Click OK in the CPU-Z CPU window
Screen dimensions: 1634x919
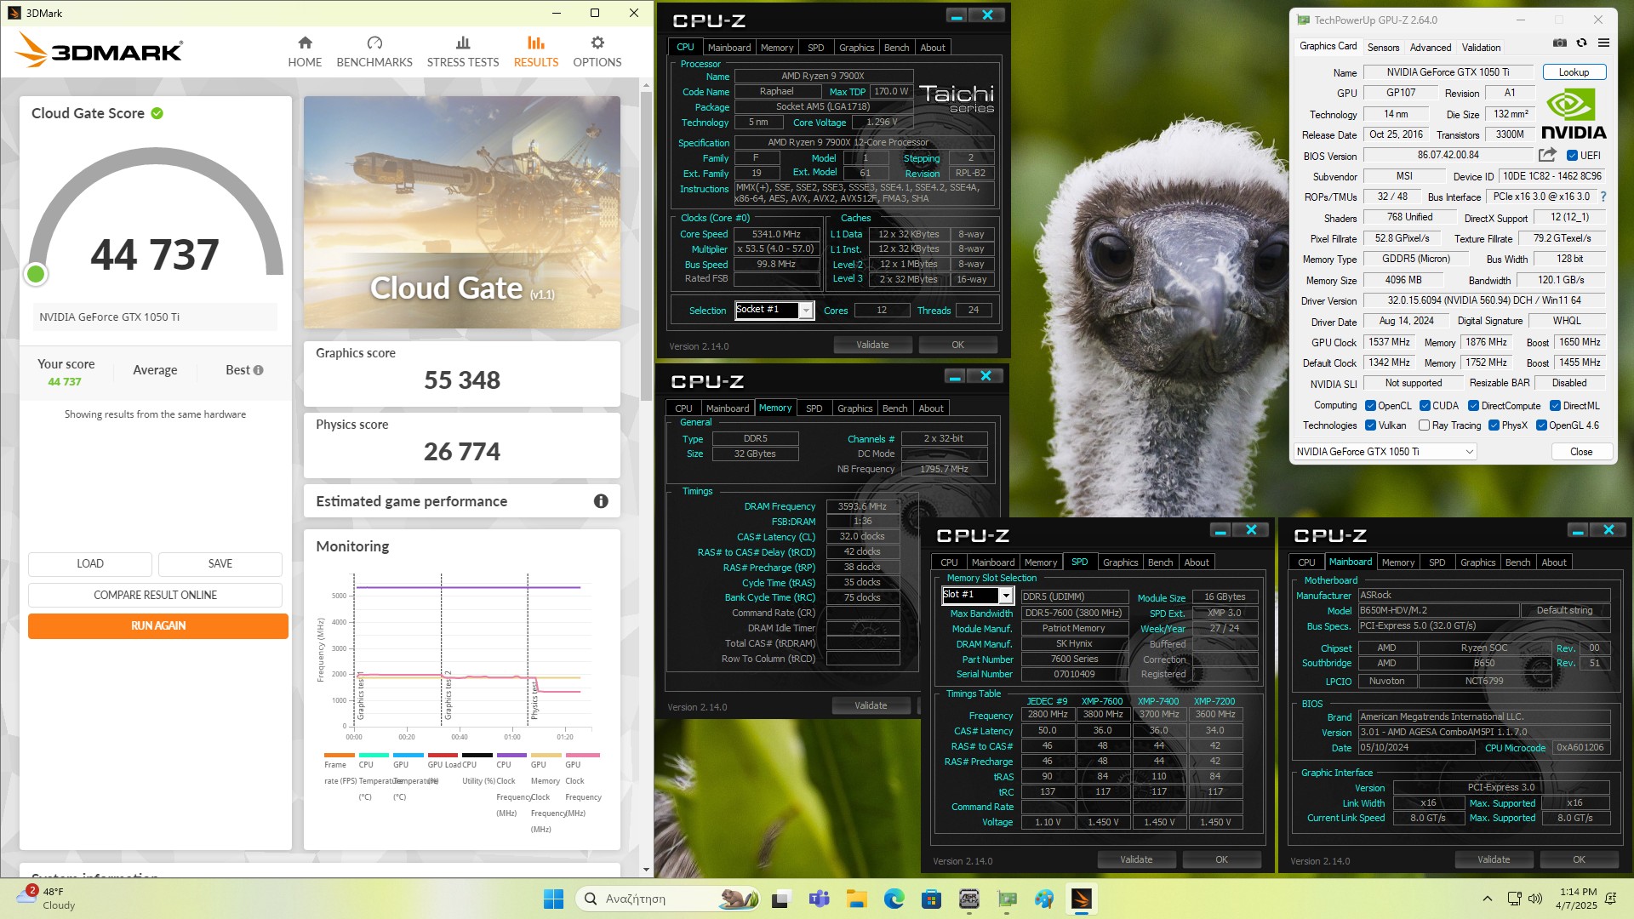957,345
